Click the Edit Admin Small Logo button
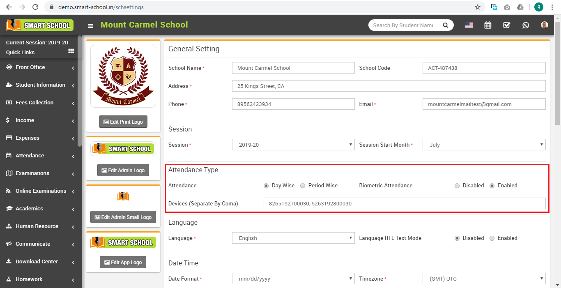The height and width of the screenshot is (288, 561). 123,217
